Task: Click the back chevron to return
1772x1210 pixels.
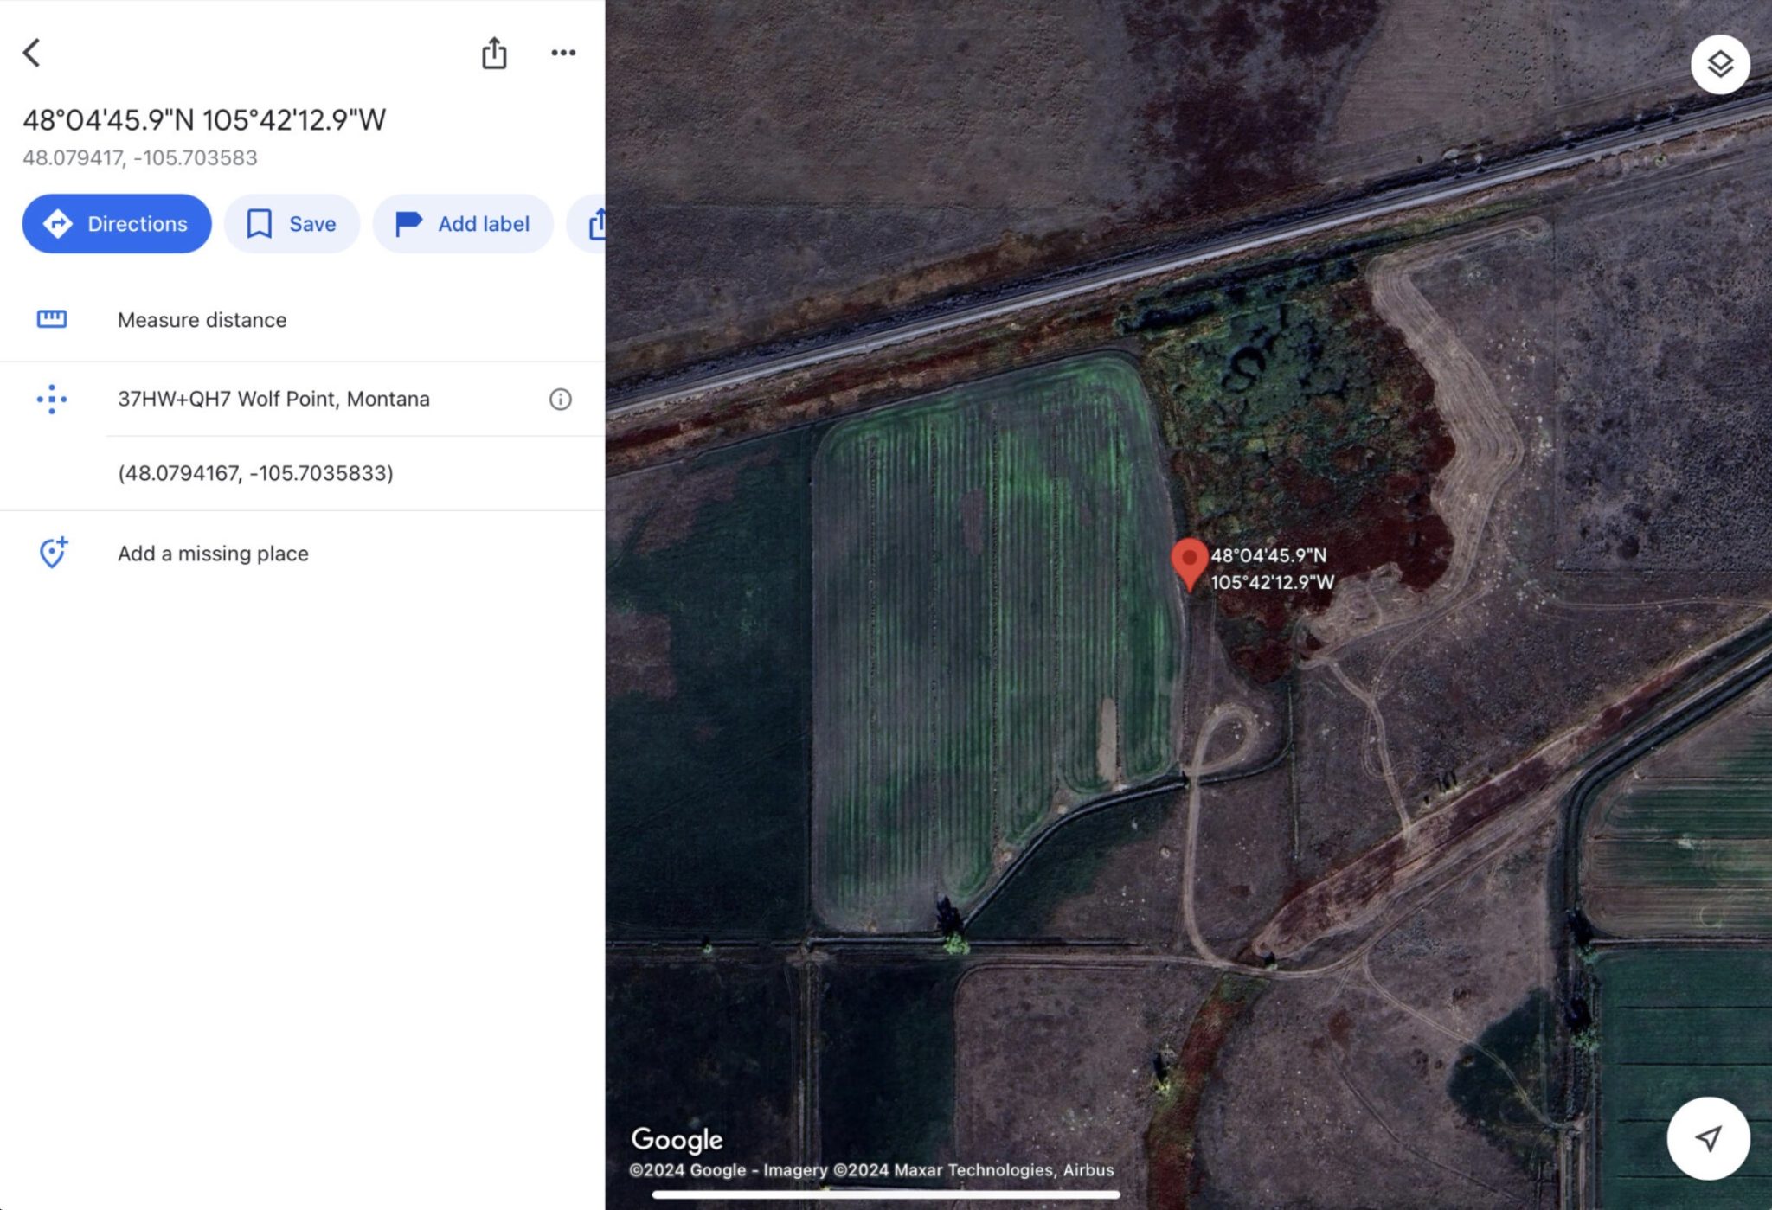Action: [32, 53]
